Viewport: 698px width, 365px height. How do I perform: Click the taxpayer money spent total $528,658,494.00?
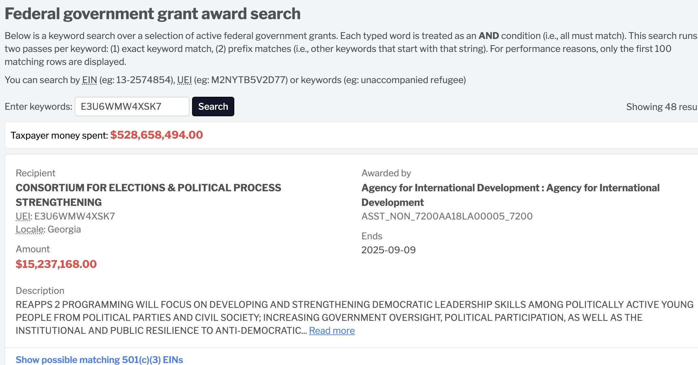(x=157, y=135)
